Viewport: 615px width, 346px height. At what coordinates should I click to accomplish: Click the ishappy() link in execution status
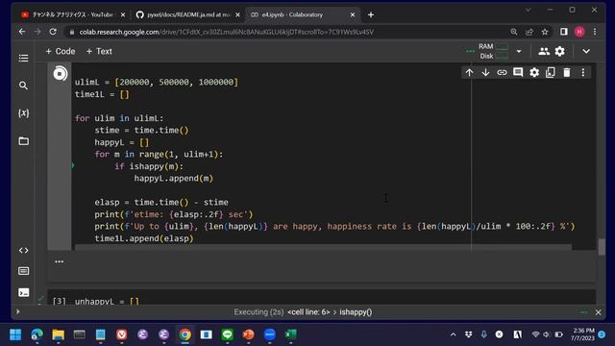click(356, 312)
